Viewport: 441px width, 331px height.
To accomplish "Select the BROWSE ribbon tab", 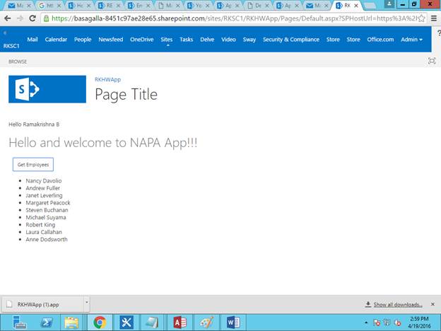I will coord(18,62).
